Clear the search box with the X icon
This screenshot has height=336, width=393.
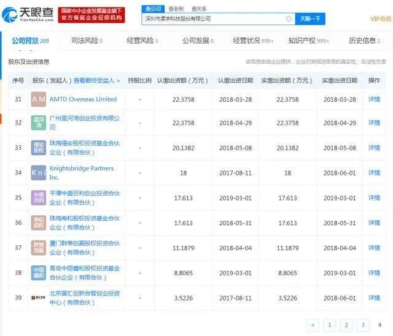(x=289, y=19)
